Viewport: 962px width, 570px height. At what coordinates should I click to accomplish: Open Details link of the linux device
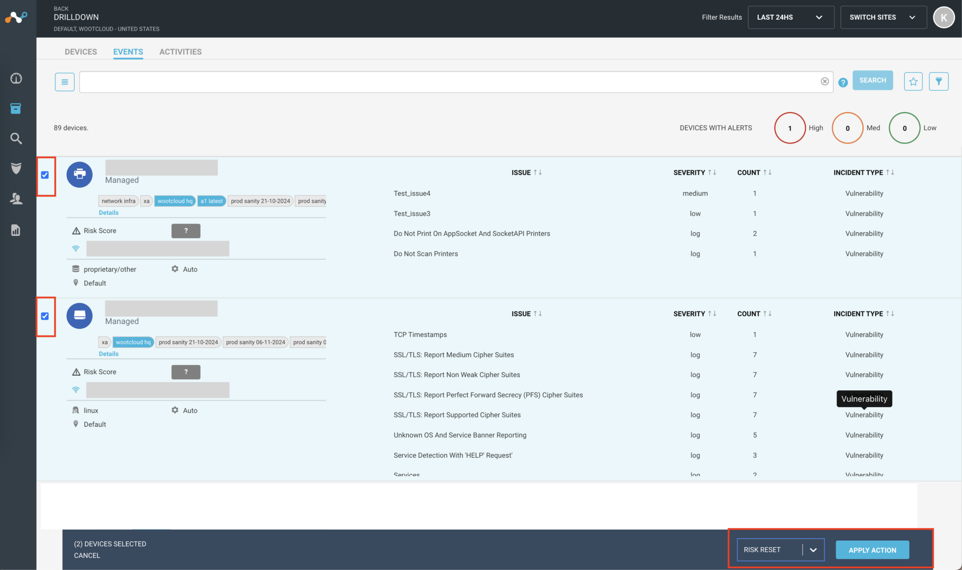click(109, 354)
